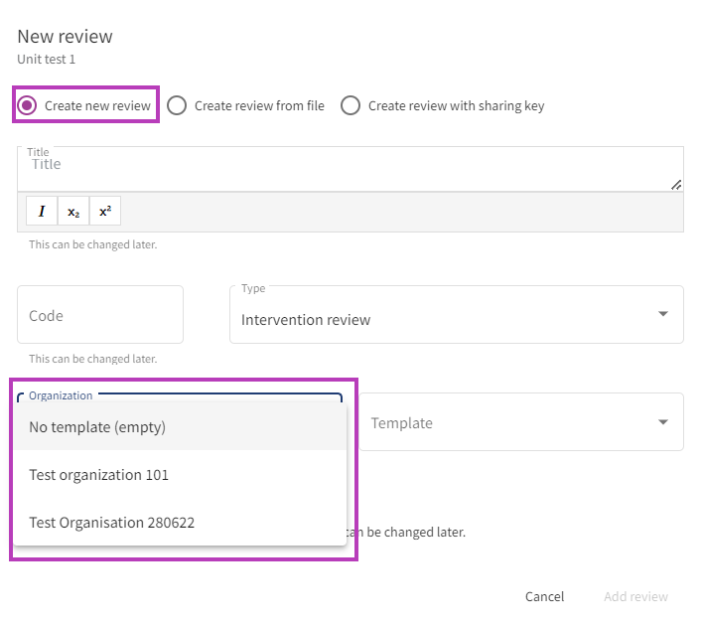Apply superscript formatting in title toolbar
702x626 pixels.
105,212
